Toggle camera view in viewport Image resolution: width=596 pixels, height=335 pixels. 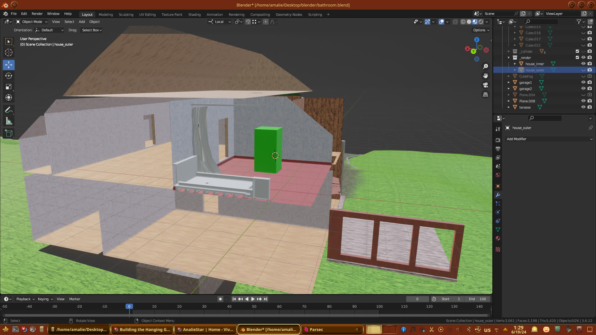485,85
